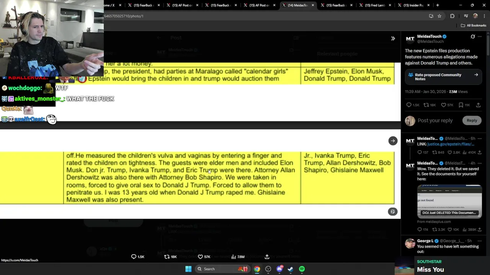Open media control icon in Chrome toolbar
Image resolution: width=490 pixels, height=275 pixels.
pos(466,16)
